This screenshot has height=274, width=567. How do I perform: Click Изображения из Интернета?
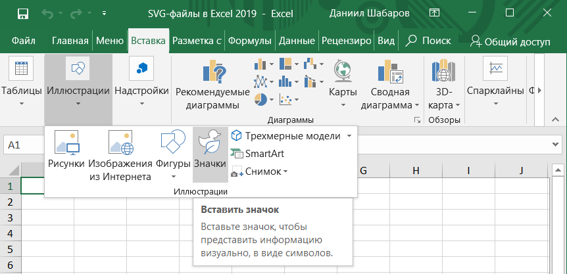coord(120,156)
